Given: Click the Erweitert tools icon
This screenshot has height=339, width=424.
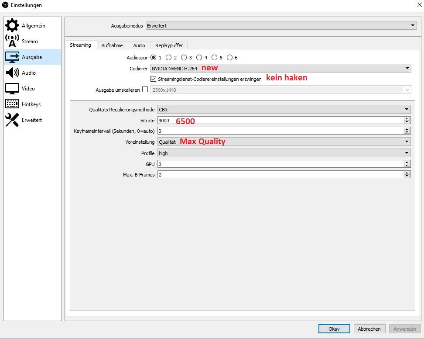Looking at the screenshot, I should click(12, 120).
